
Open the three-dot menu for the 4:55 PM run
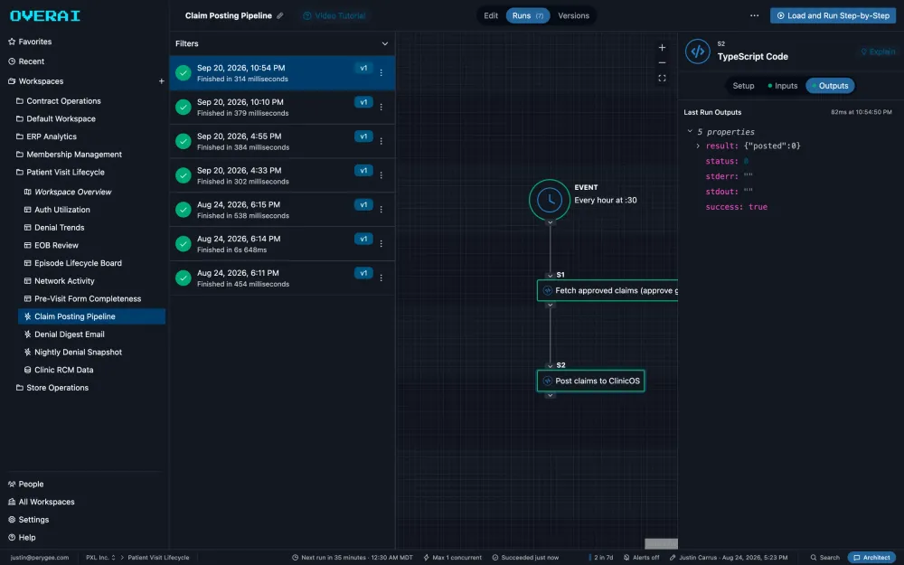click(x=381, y=141)
